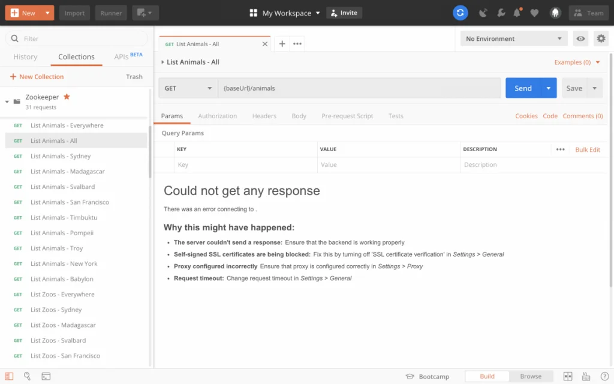Click the wrench settings shortcut icon
This screenshot has width=614, height=384.
(x=501, y=12)
